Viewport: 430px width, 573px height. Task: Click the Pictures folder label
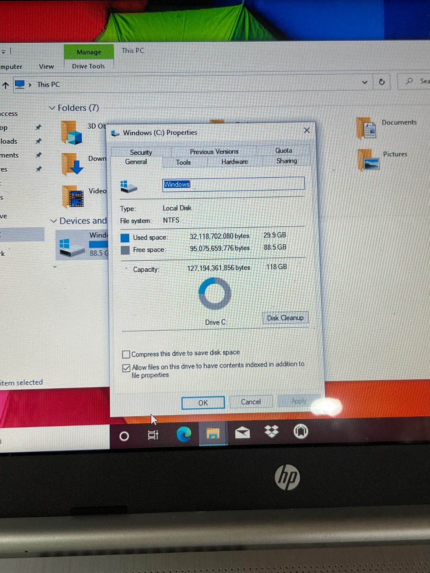tap(395, 154)
